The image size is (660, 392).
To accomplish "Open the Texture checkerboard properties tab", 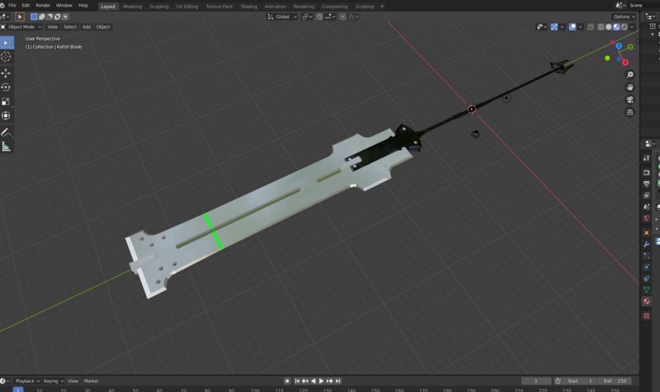I will click(x=646, y=316).
